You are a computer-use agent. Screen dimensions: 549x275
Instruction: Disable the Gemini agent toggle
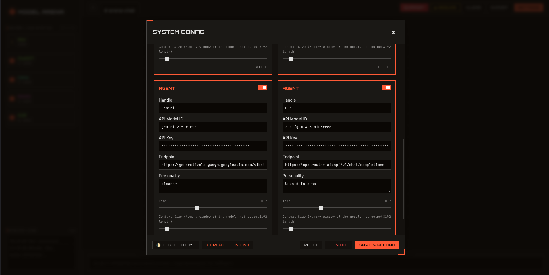tap(262, 87)
